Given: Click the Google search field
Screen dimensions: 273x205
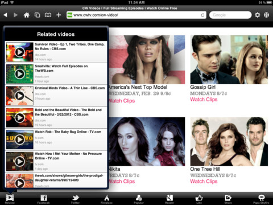Looking at the screenshot, I should click(x=230, y=15).
